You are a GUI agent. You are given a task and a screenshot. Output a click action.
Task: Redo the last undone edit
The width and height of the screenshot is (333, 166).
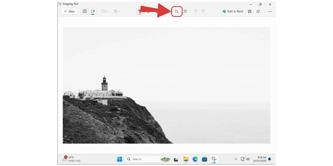click(x=203, y=11)
